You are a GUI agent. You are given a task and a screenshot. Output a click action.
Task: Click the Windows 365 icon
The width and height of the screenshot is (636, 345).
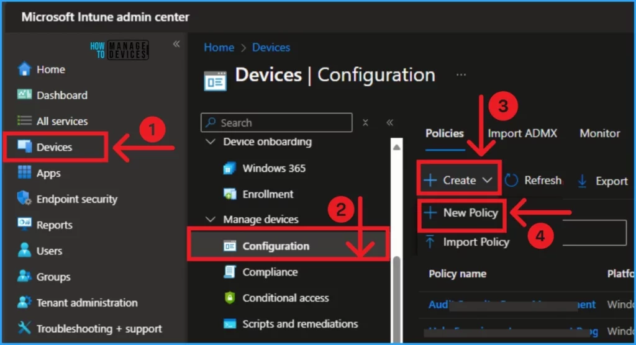(230, 168)
